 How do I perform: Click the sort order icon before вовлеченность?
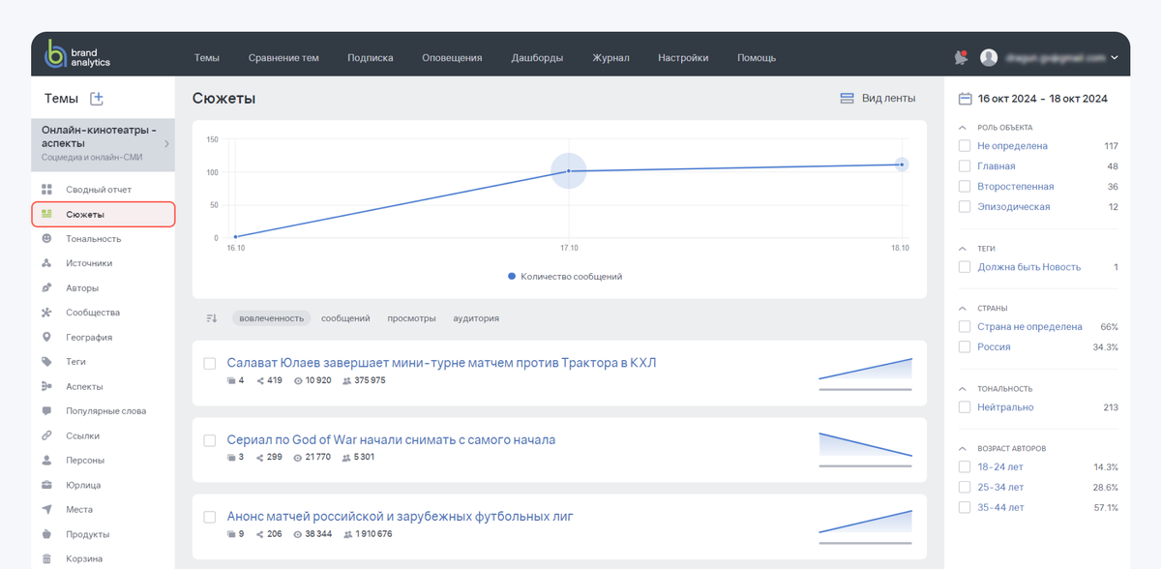tap(212, 318)
